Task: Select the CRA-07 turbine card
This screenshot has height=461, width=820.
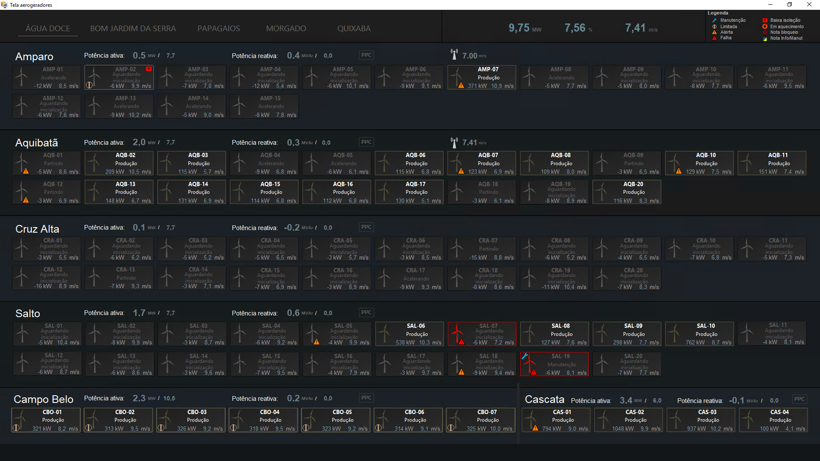Action: (482, 249)
